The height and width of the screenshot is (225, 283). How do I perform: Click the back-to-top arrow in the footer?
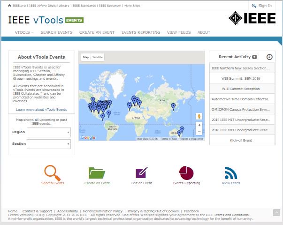click(276, 212)
